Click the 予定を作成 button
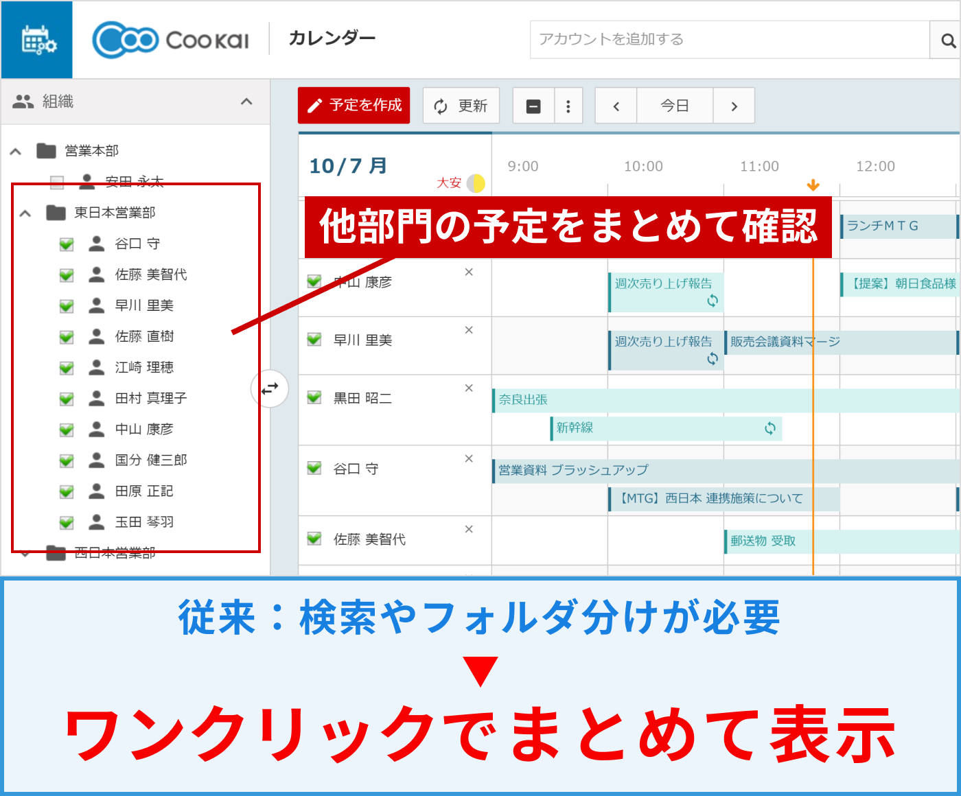Viewport: 961px width, 796px height. coord(354,105)
